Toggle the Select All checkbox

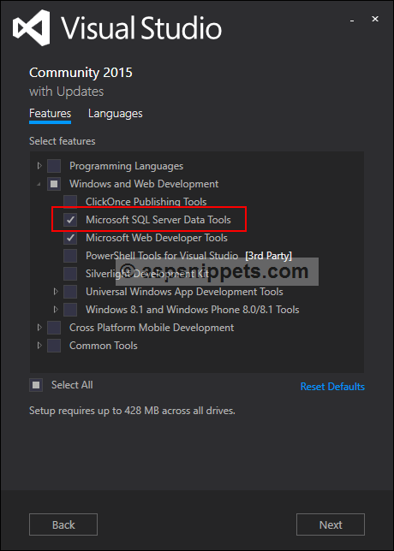coord(36,385)
